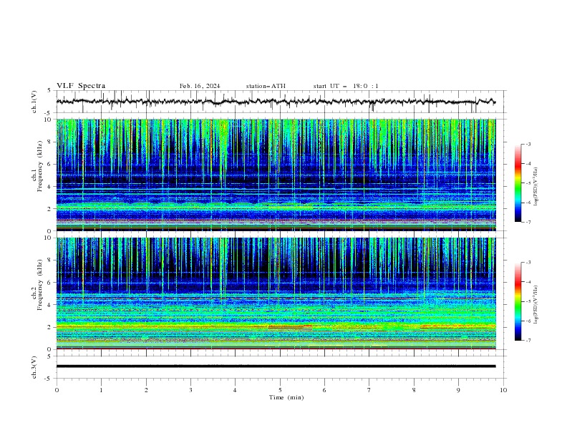Click the date 'Feb. 16, 2024'

click(200, 86)
